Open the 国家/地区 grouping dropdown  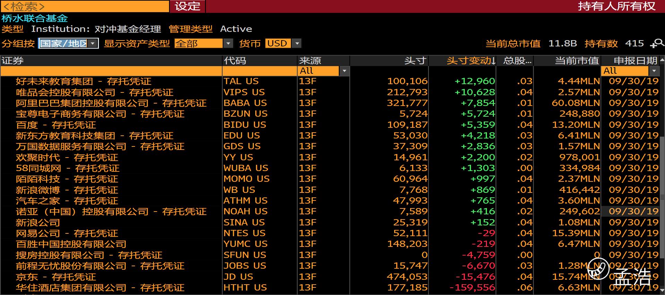pyautogui.click(x=92, y=43)
